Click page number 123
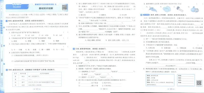This screenshot has height=93, width=204. coord(171,89)
